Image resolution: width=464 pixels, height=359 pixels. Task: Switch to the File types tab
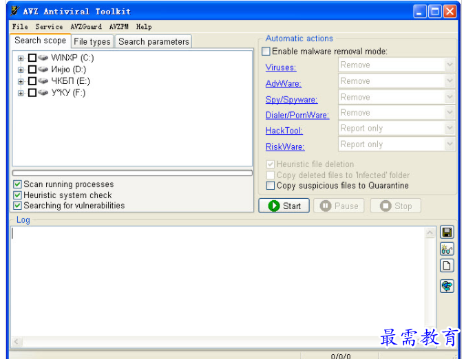pyautogui.click(x=92, y=42)
